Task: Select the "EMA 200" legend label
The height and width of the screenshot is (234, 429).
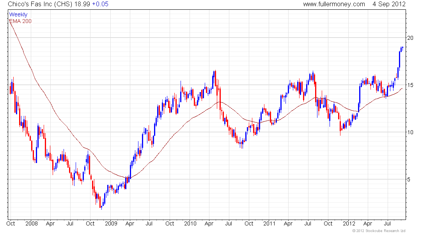Action: [20, 21]
